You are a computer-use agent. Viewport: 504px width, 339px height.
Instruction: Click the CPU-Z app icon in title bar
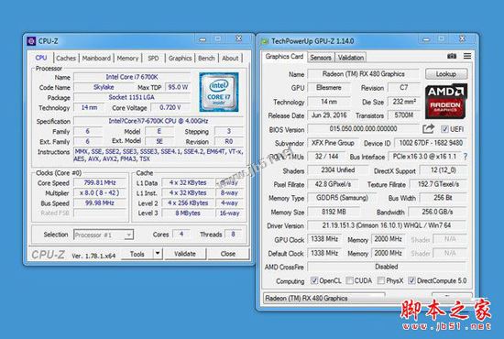pyautogui.click(x=31, y=41)
